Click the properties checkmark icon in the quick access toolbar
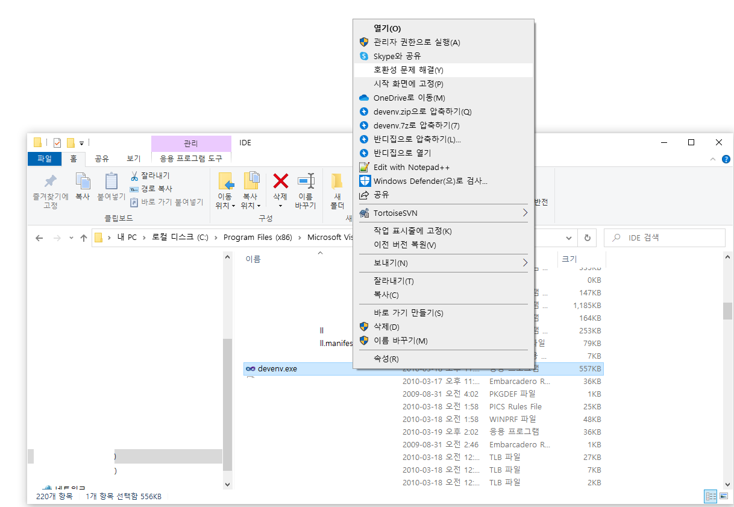This screenshot has width=734, height=507. pos(57,143)
